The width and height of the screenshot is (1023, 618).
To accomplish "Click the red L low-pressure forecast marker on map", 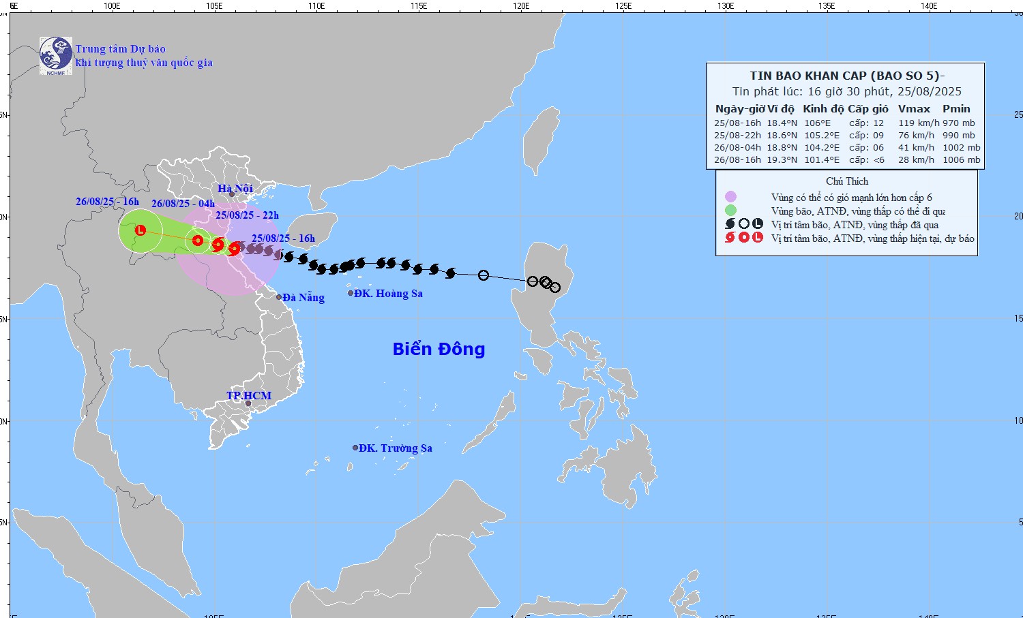I will coord(140,230).
